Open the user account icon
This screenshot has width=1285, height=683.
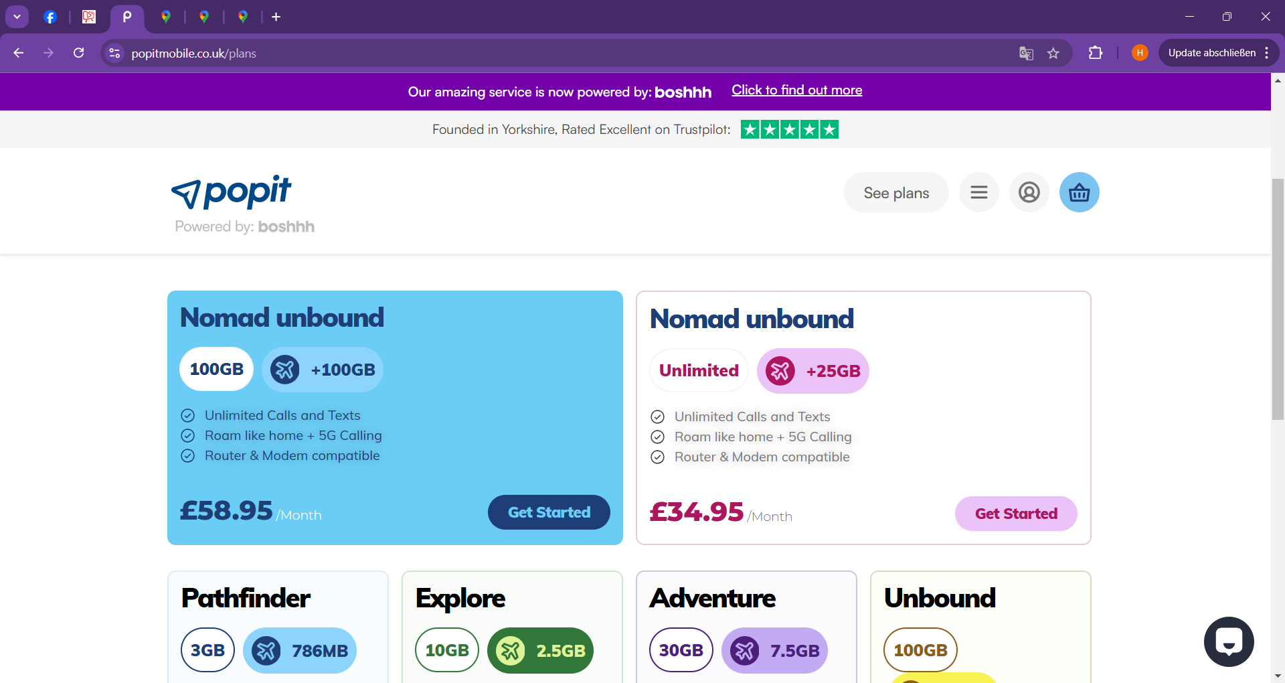click(x=1029, y=193)
